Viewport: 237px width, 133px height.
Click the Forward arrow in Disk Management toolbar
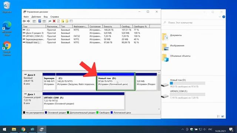pos(28,21)
